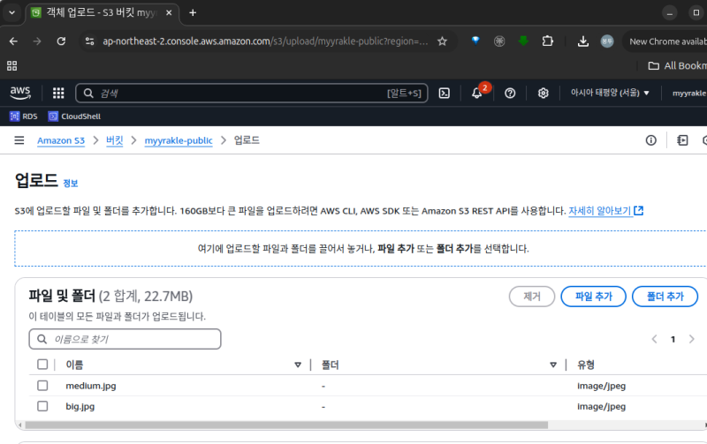Select the S3 upload browser tab
Viewport: 707px width, 444px height.
click(x=103, y=12)
